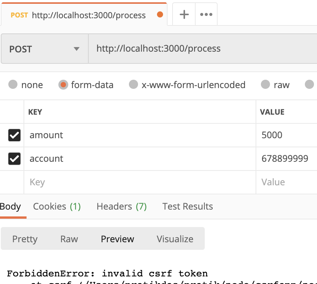Edit the 5000 value cell
The image size is (317, 284).
tap(286, 135)
